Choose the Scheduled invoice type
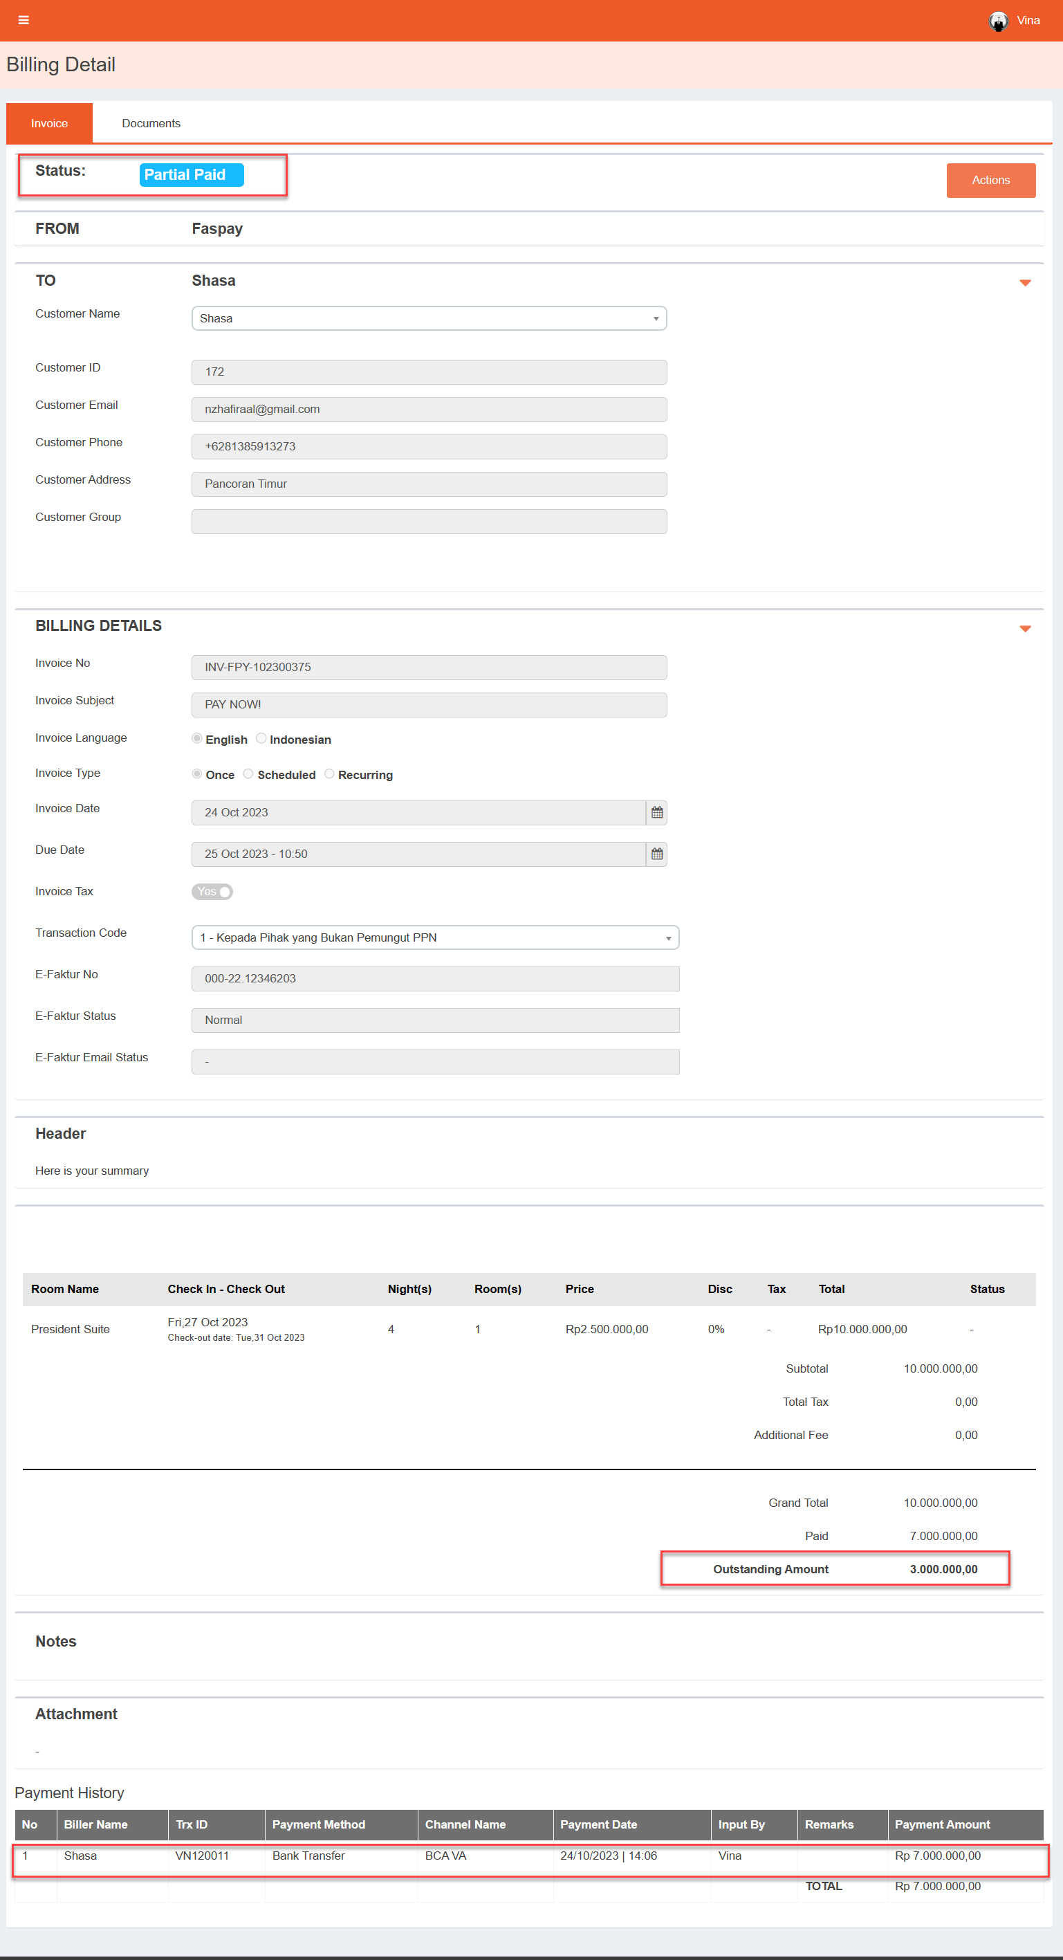Screen dimensions: 1063x1960 coord(248,773)
